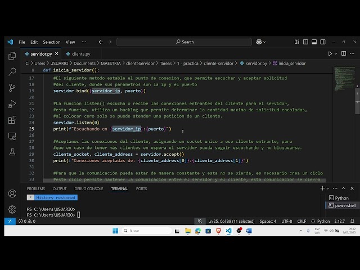Select the powershell terminal entry
360x270 pixels.
point(341,205)
